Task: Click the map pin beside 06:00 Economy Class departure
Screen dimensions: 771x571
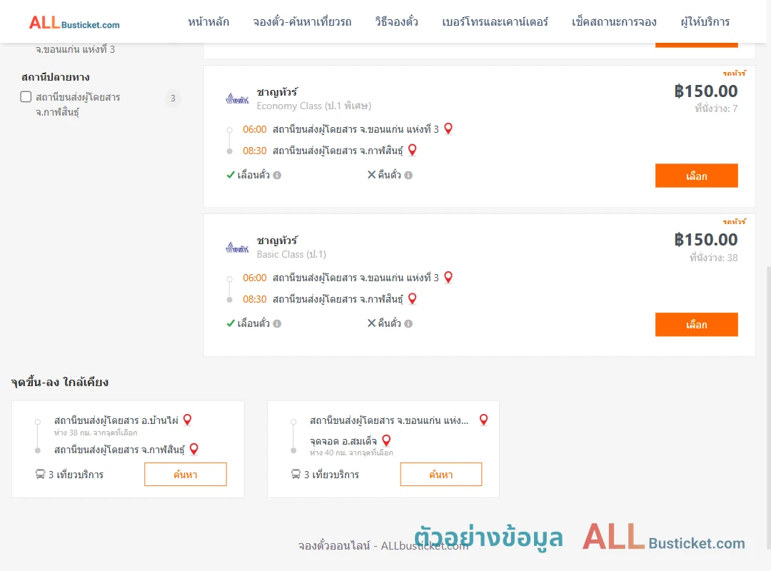Action: [448, 129]
